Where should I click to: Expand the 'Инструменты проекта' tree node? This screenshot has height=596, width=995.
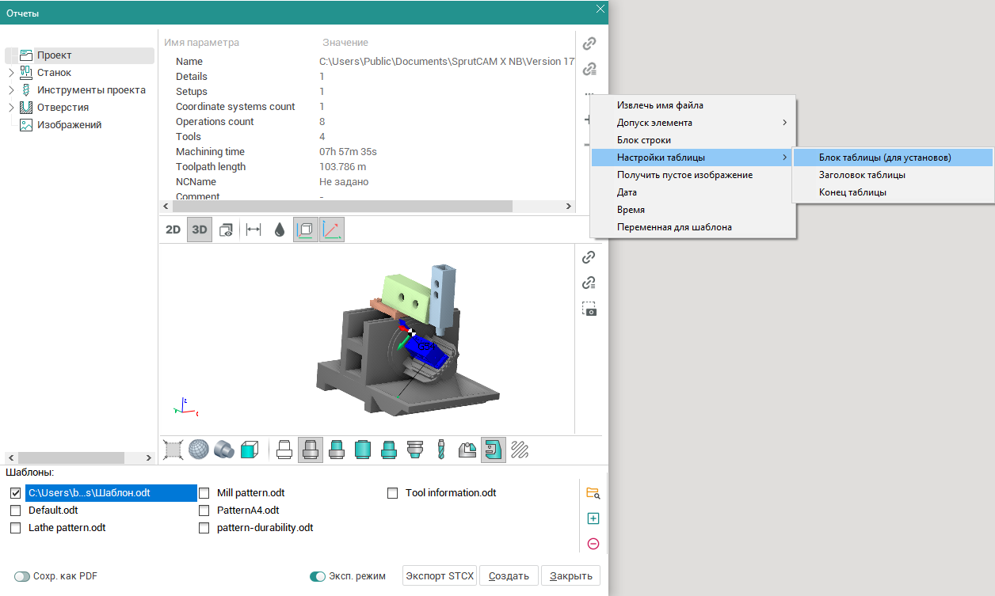(x=11, y=90)
